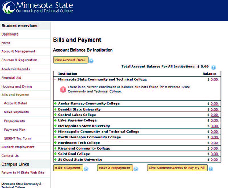Open help icon next to Make a Prepayment

[x=136, y=169]
